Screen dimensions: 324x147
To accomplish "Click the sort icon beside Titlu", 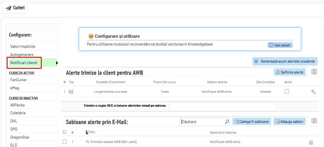I will [87, 132].
